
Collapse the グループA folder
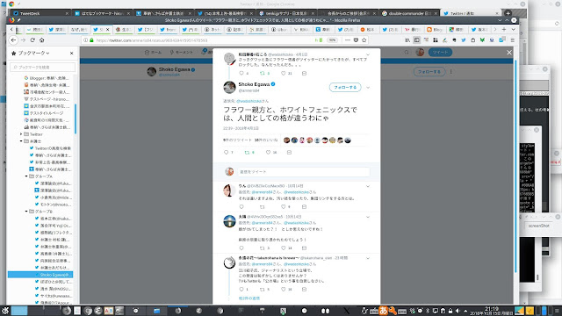(x=26, y=176)
